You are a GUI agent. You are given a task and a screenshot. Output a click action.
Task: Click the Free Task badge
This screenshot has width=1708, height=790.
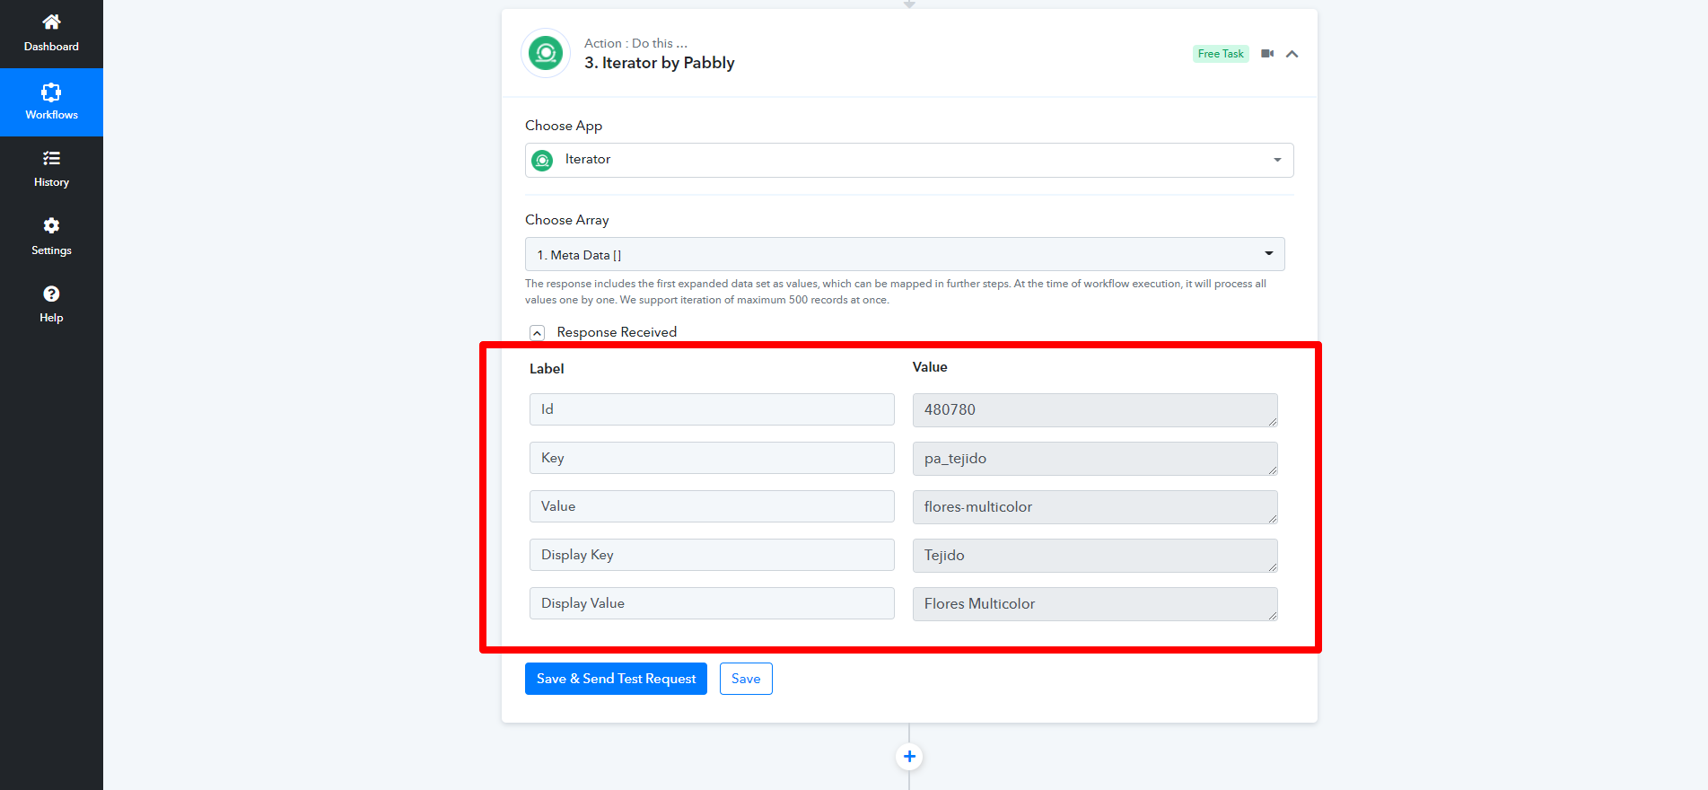point(1221,54)
